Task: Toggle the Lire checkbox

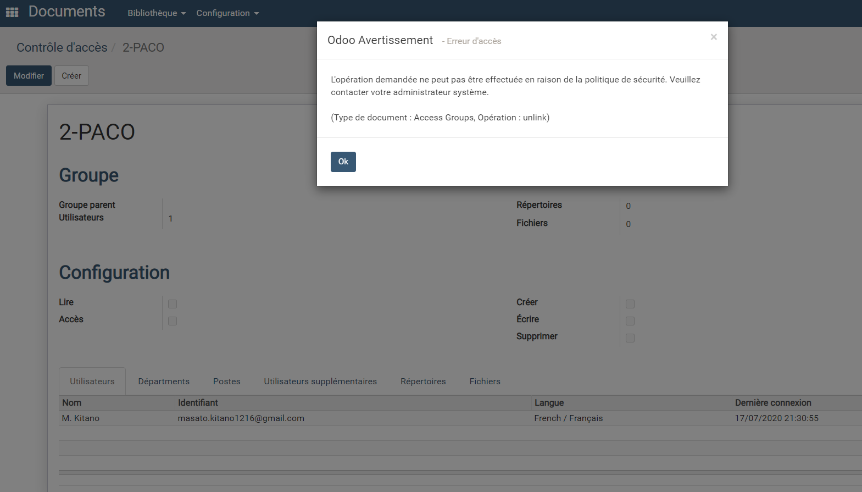Action: coord(173,304)
